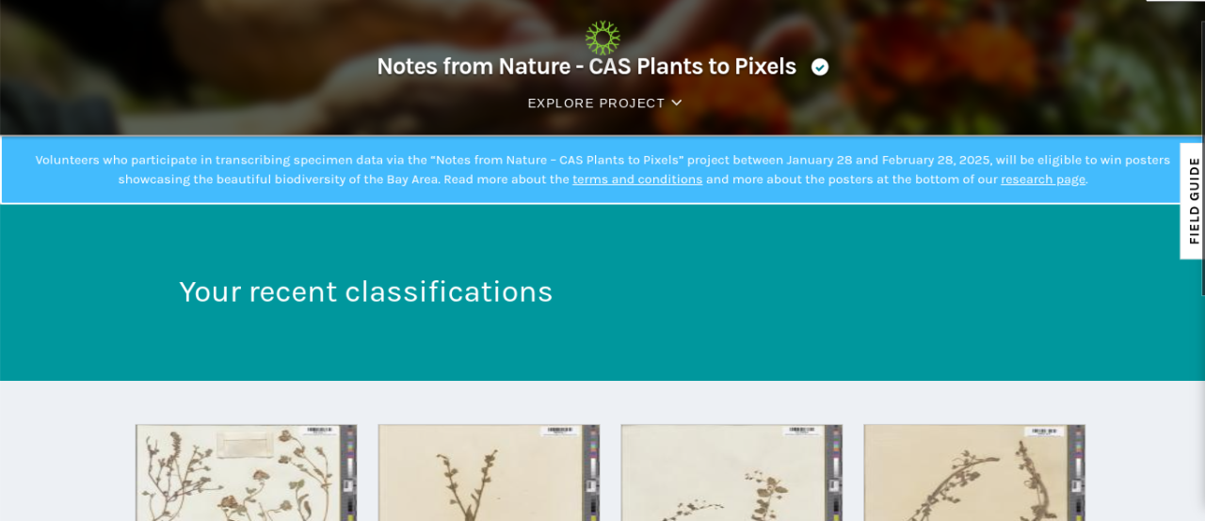Image resolution: width=1205 pixels, height=521 pixels.
Task: View the third recent classification thumbnail
Action: [732, 472]
